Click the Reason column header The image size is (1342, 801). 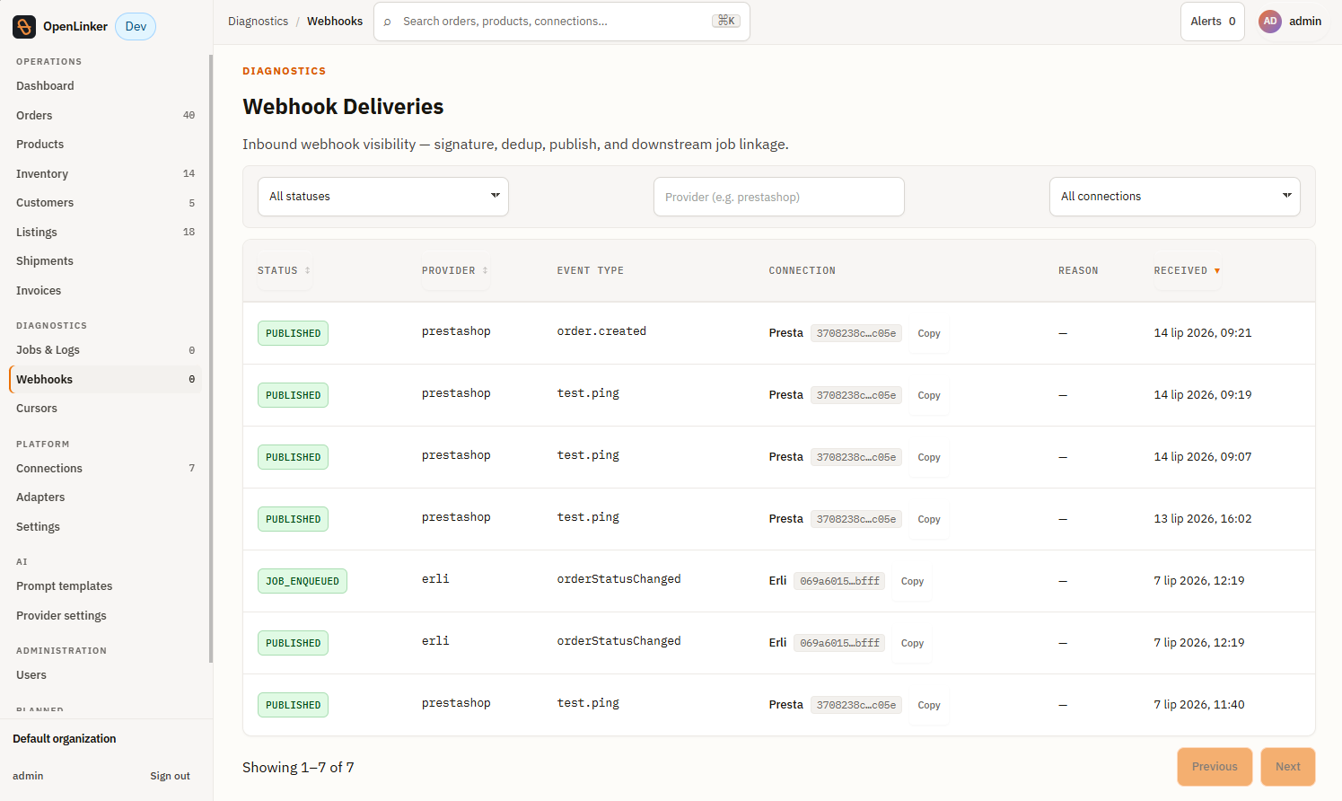point(1078,270)
